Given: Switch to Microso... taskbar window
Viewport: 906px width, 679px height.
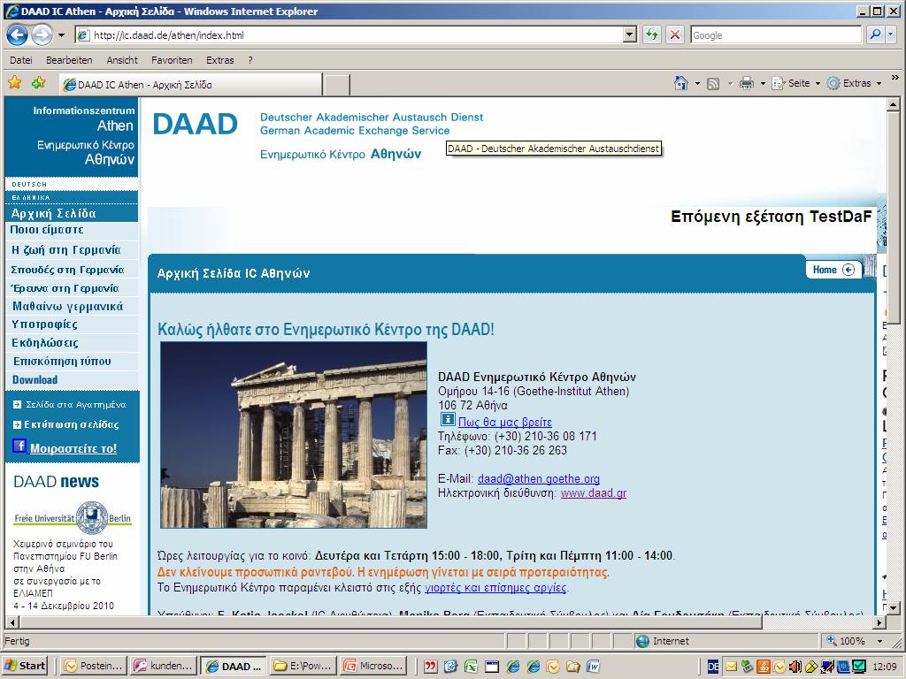Looking at the screenshot, I should 372,666.
